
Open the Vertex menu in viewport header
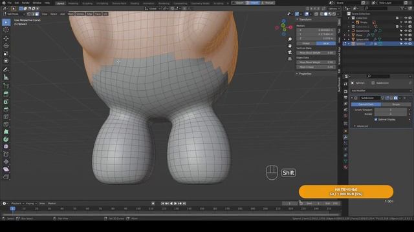tap(80, 14)
